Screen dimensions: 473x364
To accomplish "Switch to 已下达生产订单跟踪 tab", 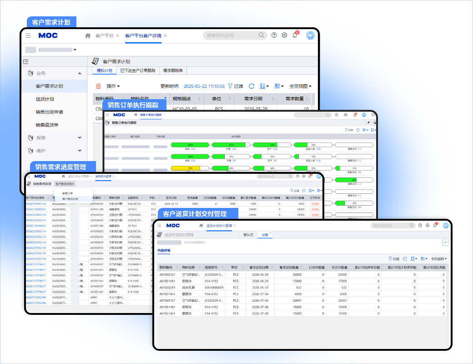I will click(x=138, y=71).
